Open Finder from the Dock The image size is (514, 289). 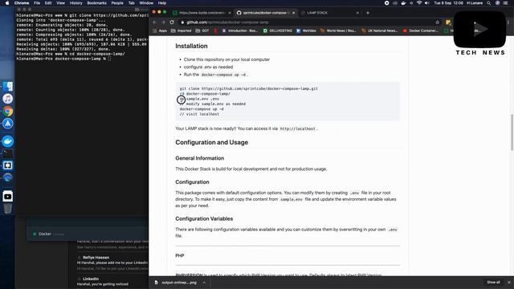[7, 87]
